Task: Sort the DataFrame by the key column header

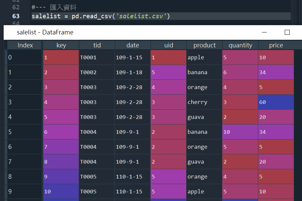Action: [x=61, y=45]
